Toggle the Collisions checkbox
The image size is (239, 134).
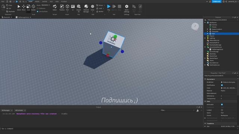38,8
